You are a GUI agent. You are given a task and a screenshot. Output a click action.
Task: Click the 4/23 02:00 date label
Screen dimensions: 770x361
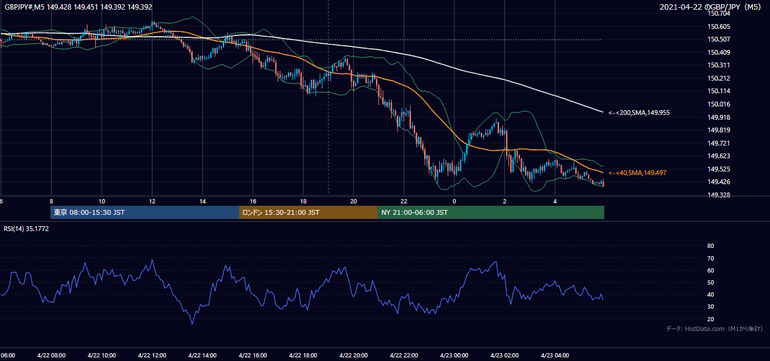pyautogui.click(x=504, y=355)
